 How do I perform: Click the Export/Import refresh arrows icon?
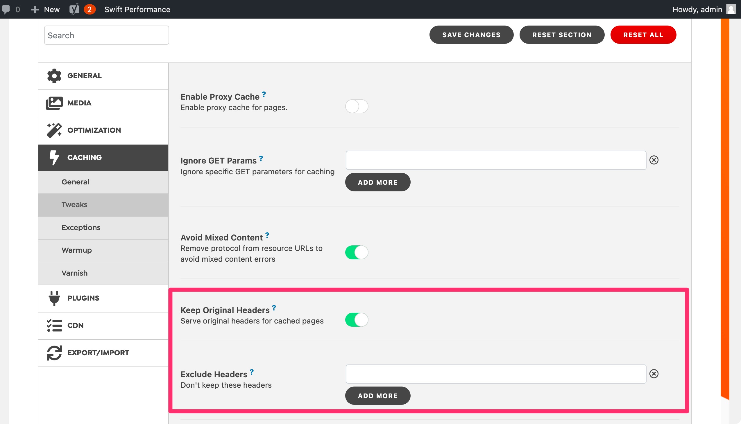click(x=54, y=353)
